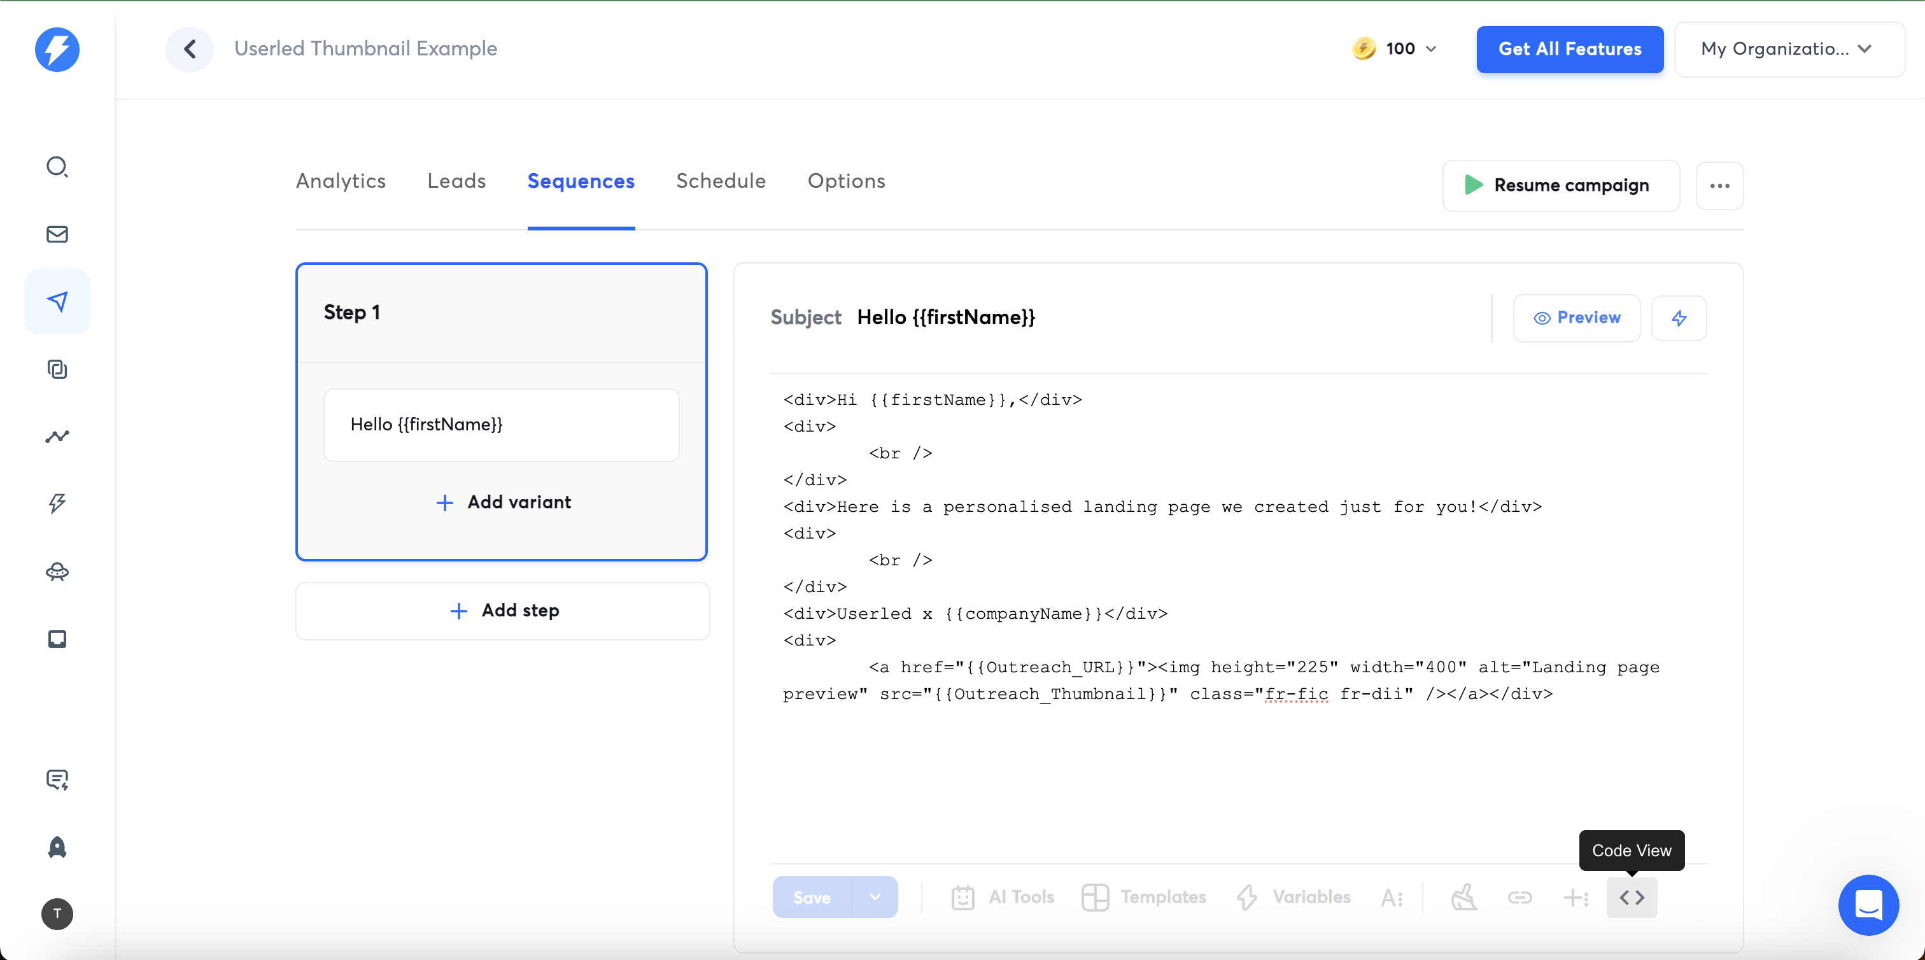Switch to the Schedule tab
This screenshot has width=1925, height=960.
point(721,181)
